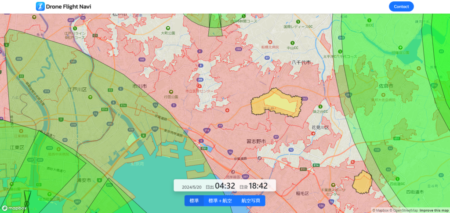Switch to 航空写真 aerial photo view
Screen dimensions: 450x213
click(250, 201)
